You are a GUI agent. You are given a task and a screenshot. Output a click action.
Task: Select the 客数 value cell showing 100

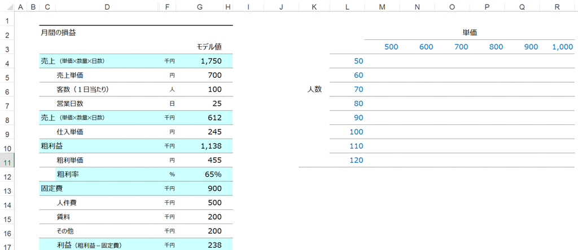click(199, 90)
